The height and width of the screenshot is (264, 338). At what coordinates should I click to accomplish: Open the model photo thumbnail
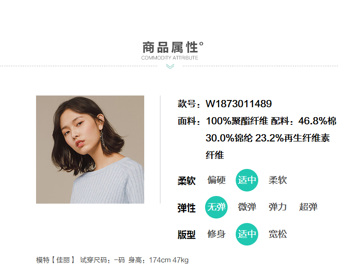[90, 150]
